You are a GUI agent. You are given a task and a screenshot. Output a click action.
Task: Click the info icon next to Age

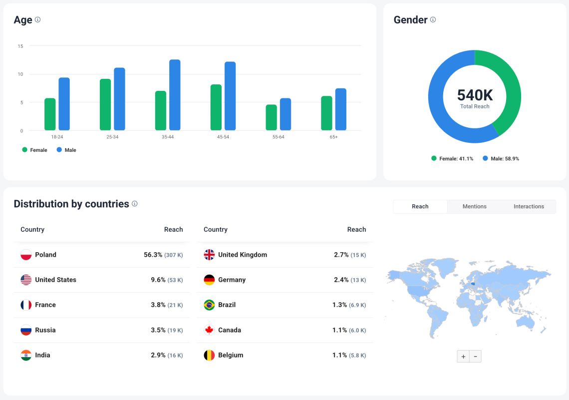coord(37,20)
